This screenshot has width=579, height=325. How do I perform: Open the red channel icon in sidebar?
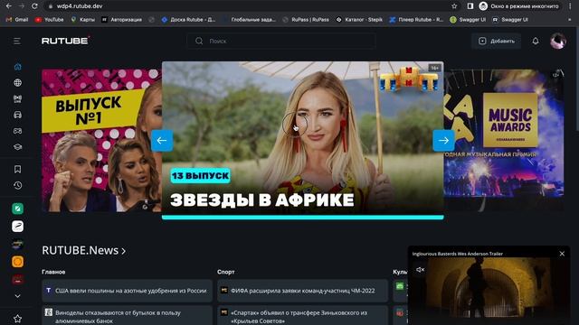[17, 279]
